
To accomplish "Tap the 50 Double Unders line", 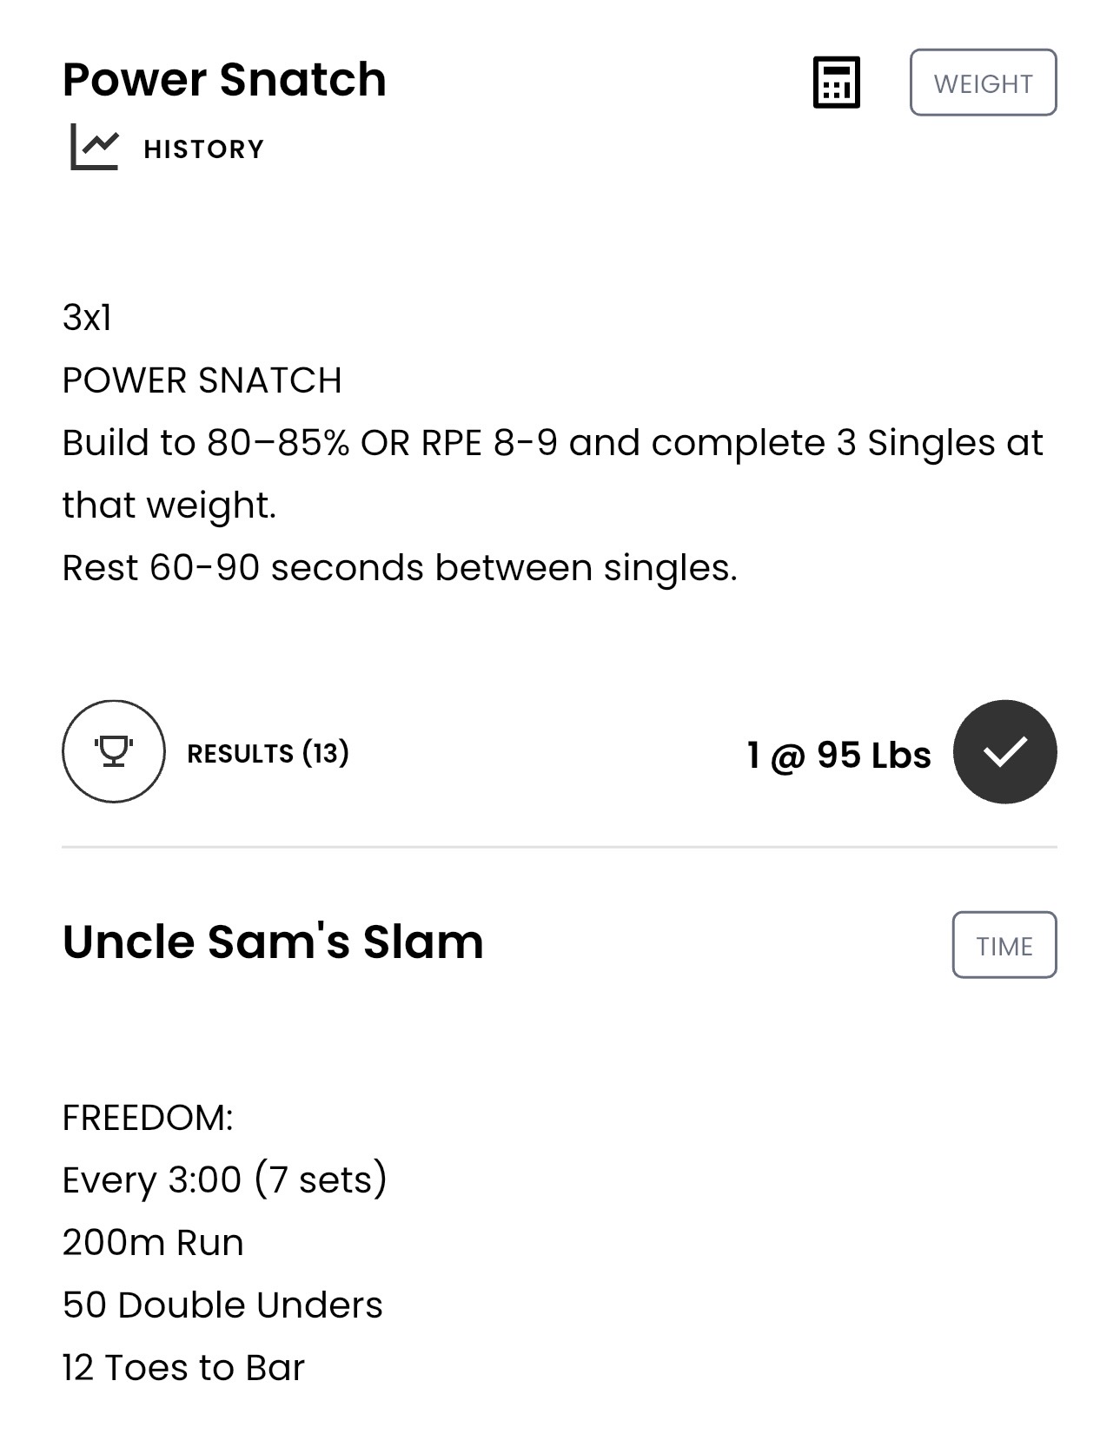I will pyautogui.click(x=222, y=1305).
